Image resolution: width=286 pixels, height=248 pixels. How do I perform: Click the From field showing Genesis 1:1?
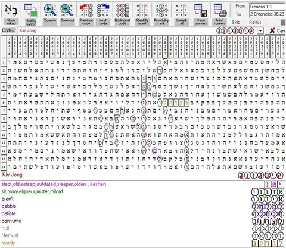[x=268, y=7]
